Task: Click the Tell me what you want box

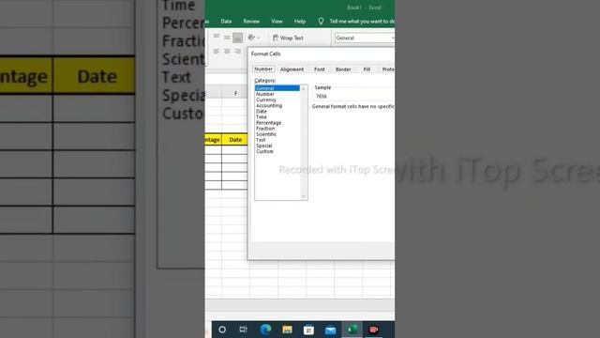Action: [362, 22]
